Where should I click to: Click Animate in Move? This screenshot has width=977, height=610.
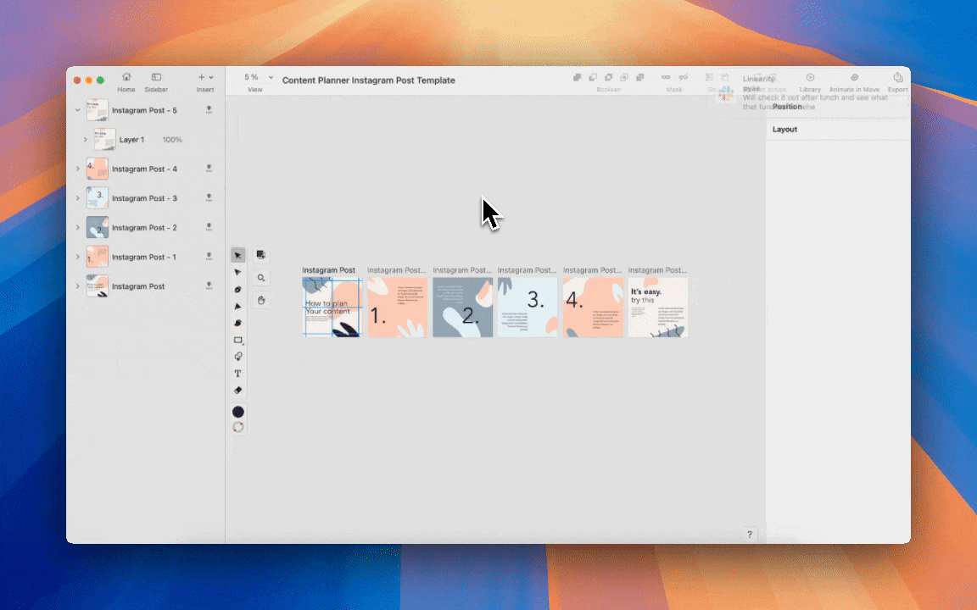click(x=854, y=81)
